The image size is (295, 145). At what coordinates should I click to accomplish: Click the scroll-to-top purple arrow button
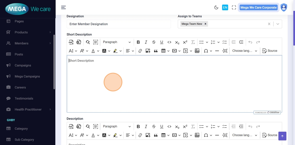pyautogui.click(x=282, y=136)
